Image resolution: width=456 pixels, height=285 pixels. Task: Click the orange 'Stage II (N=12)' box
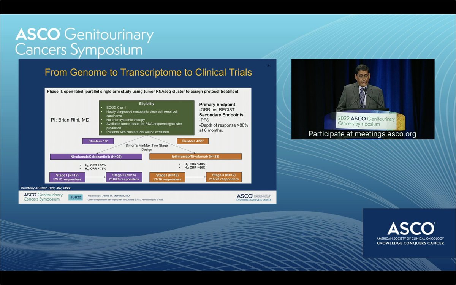[x=223, y=177]
